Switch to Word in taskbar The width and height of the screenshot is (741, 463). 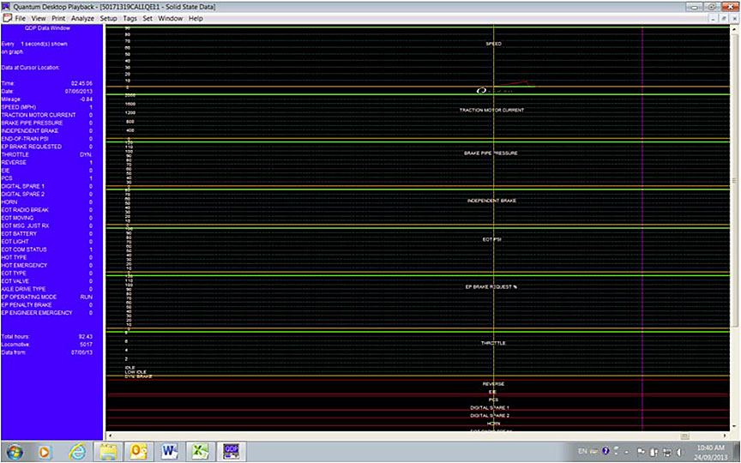click(x=169, y=451)
